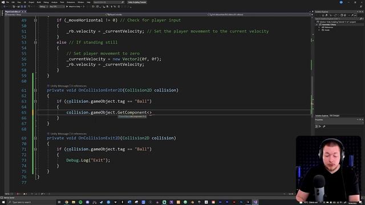
Task: Open Spotify from the taskbar
Action: pos(80,202)
